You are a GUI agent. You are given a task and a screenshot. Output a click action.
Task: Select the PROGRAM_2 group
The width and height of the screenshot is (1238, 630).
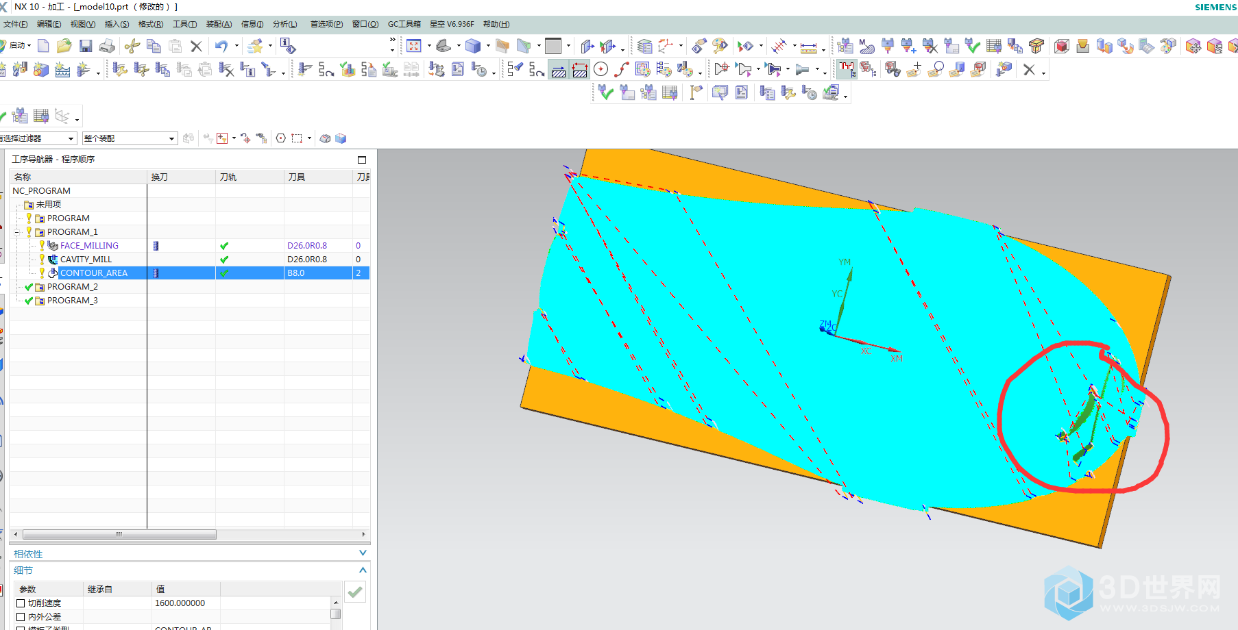[73, 287]
